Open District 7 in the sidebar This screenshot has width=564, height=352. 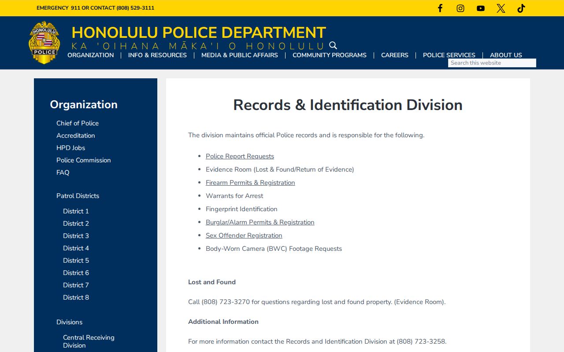76,285
